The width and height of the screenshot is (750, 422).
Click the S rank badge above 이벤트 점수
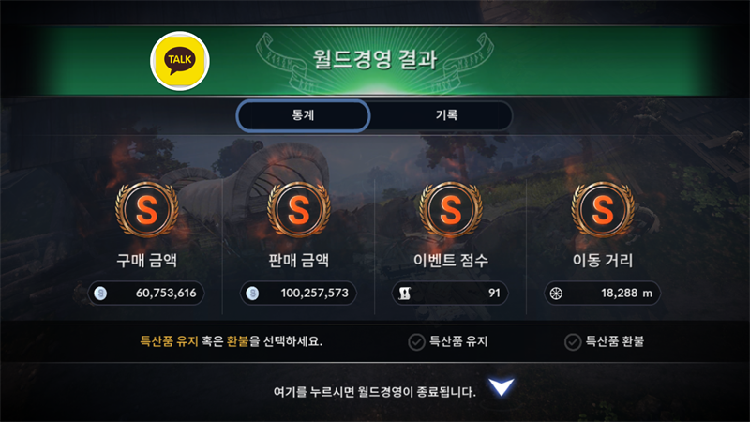click(451, 209)
